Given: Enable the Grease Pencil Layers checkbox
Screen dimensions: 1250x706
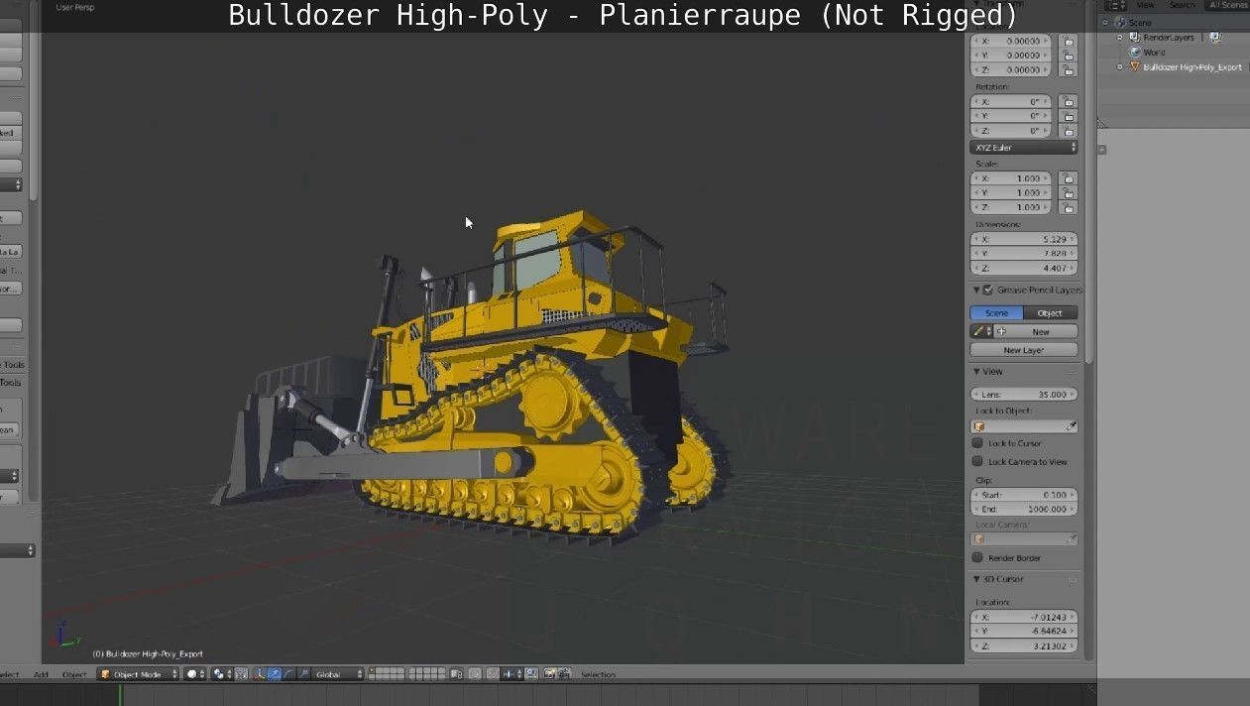Looking at the screenshot, I should [987, 291].
